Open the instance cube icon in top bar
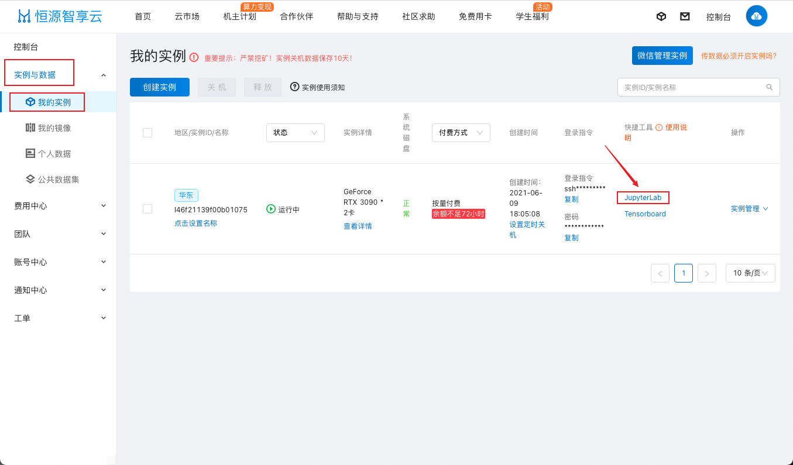793x465 pixels. click(661, 16)
